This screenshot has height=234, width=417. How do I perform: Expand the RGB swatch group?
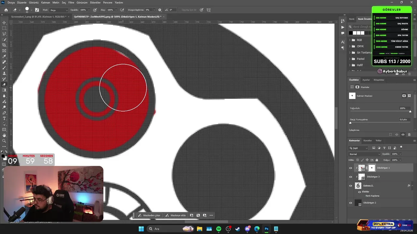350,40
